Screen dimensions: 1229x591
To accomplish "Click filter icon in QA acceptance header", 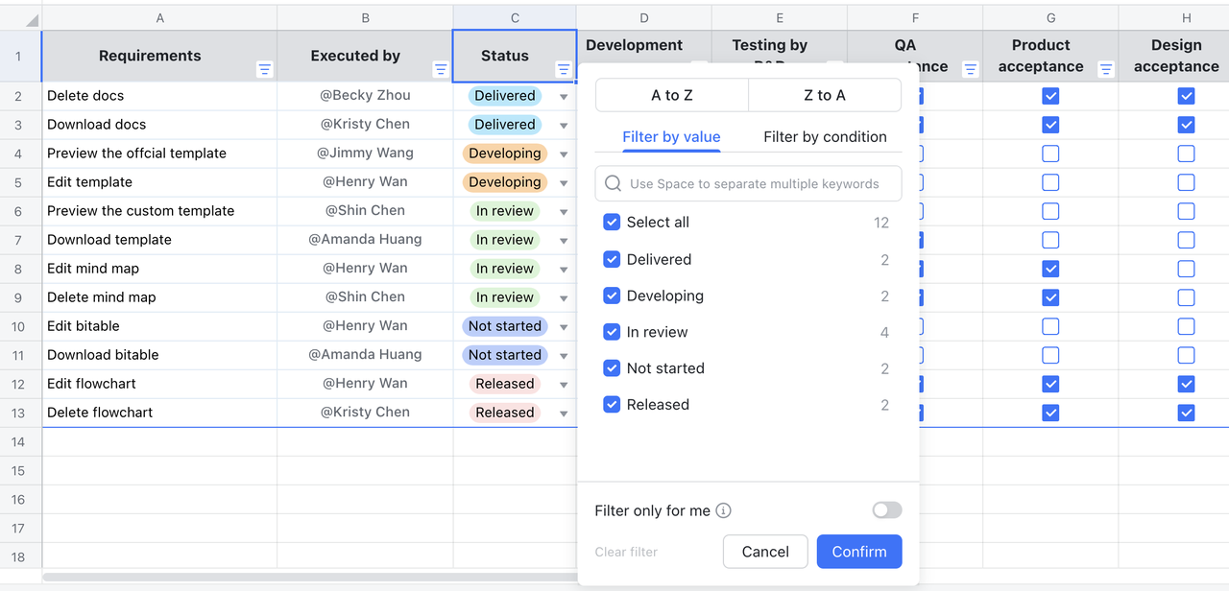I will [x=971, y=69].
